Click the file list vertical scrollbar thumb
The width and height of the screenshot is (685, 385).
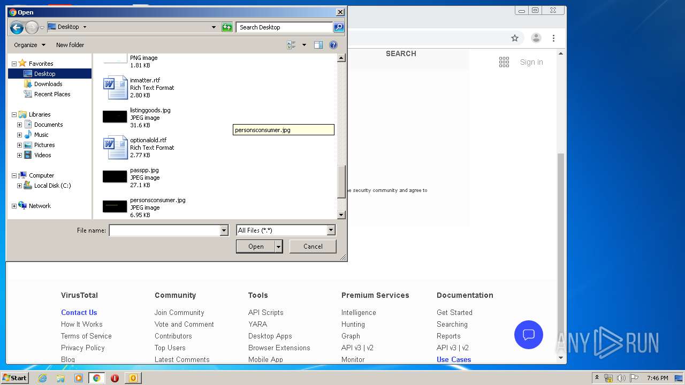pos(341,182)
